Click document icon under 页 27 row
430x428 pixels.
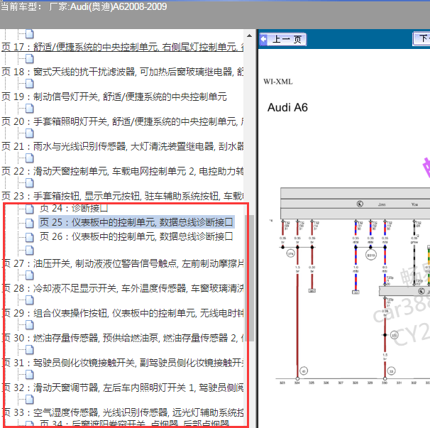click(30, 275)
